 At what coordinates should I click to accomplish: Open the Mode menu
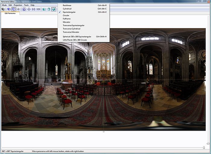[x=4, y=5]
